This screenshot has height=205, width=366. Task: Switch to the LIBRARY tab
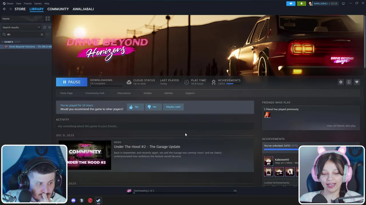click(37, 9)
